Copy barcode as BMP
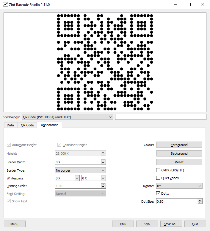The height and width of the screenshot is (231, 210). [123, 224]
